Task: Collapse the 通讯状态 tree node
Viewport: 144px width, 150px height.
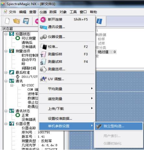Action: pos(6,111)
